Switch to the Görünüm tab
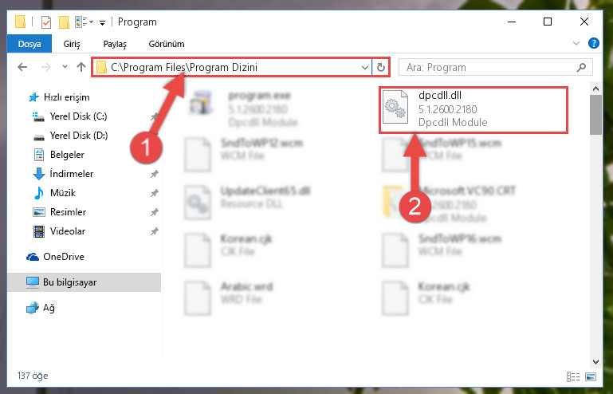Viewport: 613px width, 394px height. coord(167,44)
